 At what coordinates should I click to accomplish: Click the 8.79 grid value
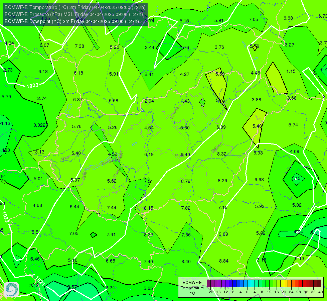[x=186, y=181]
